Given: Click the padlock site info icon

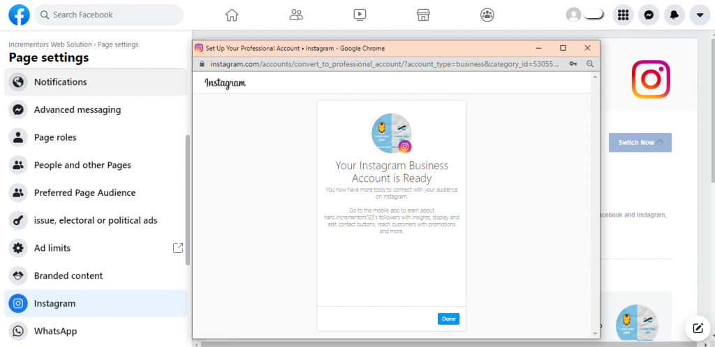Looking at the screenshot, I should coord(203,64).
